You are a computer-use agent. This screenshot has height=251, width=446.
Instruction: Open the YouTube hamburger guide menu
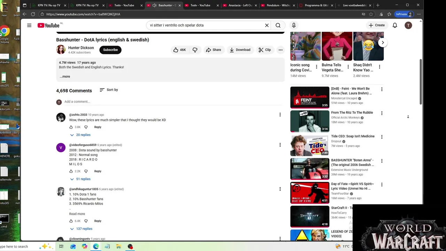click(x=29, y=25)
